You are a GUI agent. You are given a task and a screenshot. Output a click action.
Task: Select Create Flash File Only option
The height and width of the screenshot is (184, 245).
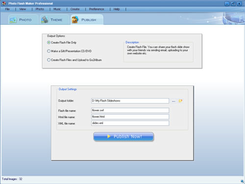point(62,43)
